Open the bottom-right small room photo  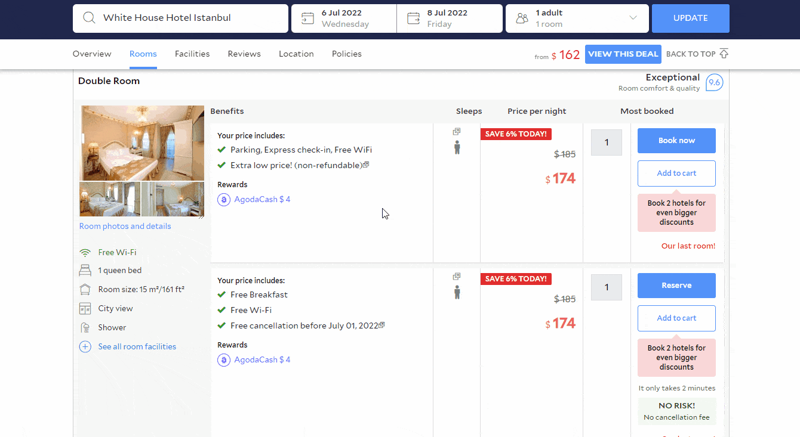pyautogui.click(x=173, y=199)
